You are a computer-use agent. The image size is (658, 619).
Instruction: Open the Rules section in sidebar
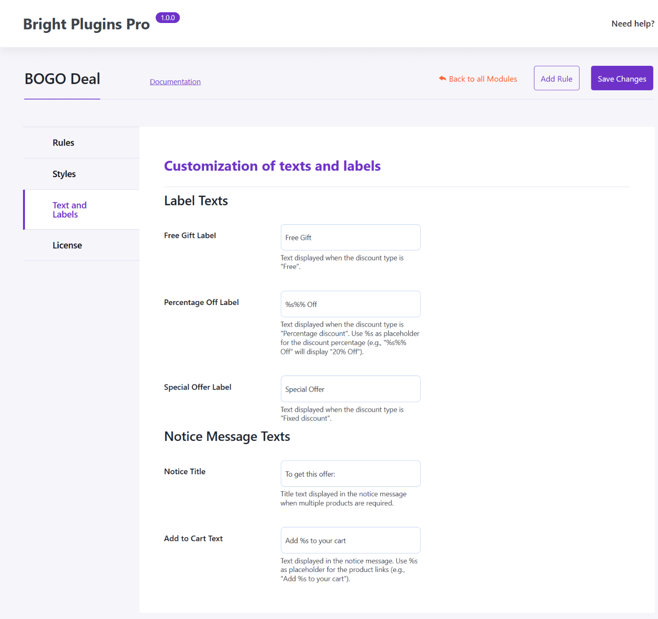pyautogui.click(x=63, y=142)
